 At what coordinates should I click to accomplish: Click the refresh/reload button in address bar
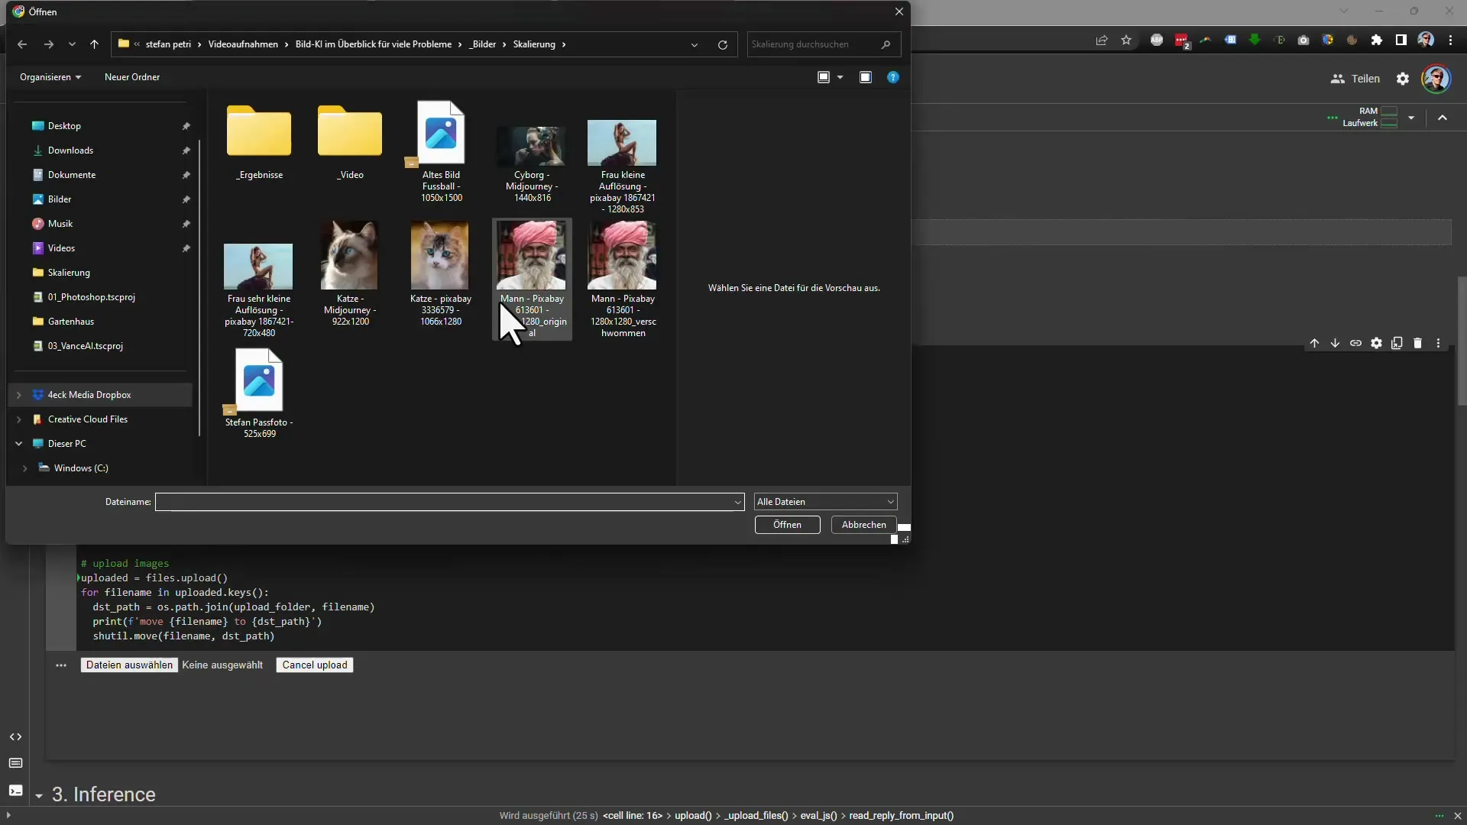(x=721, y=44)
